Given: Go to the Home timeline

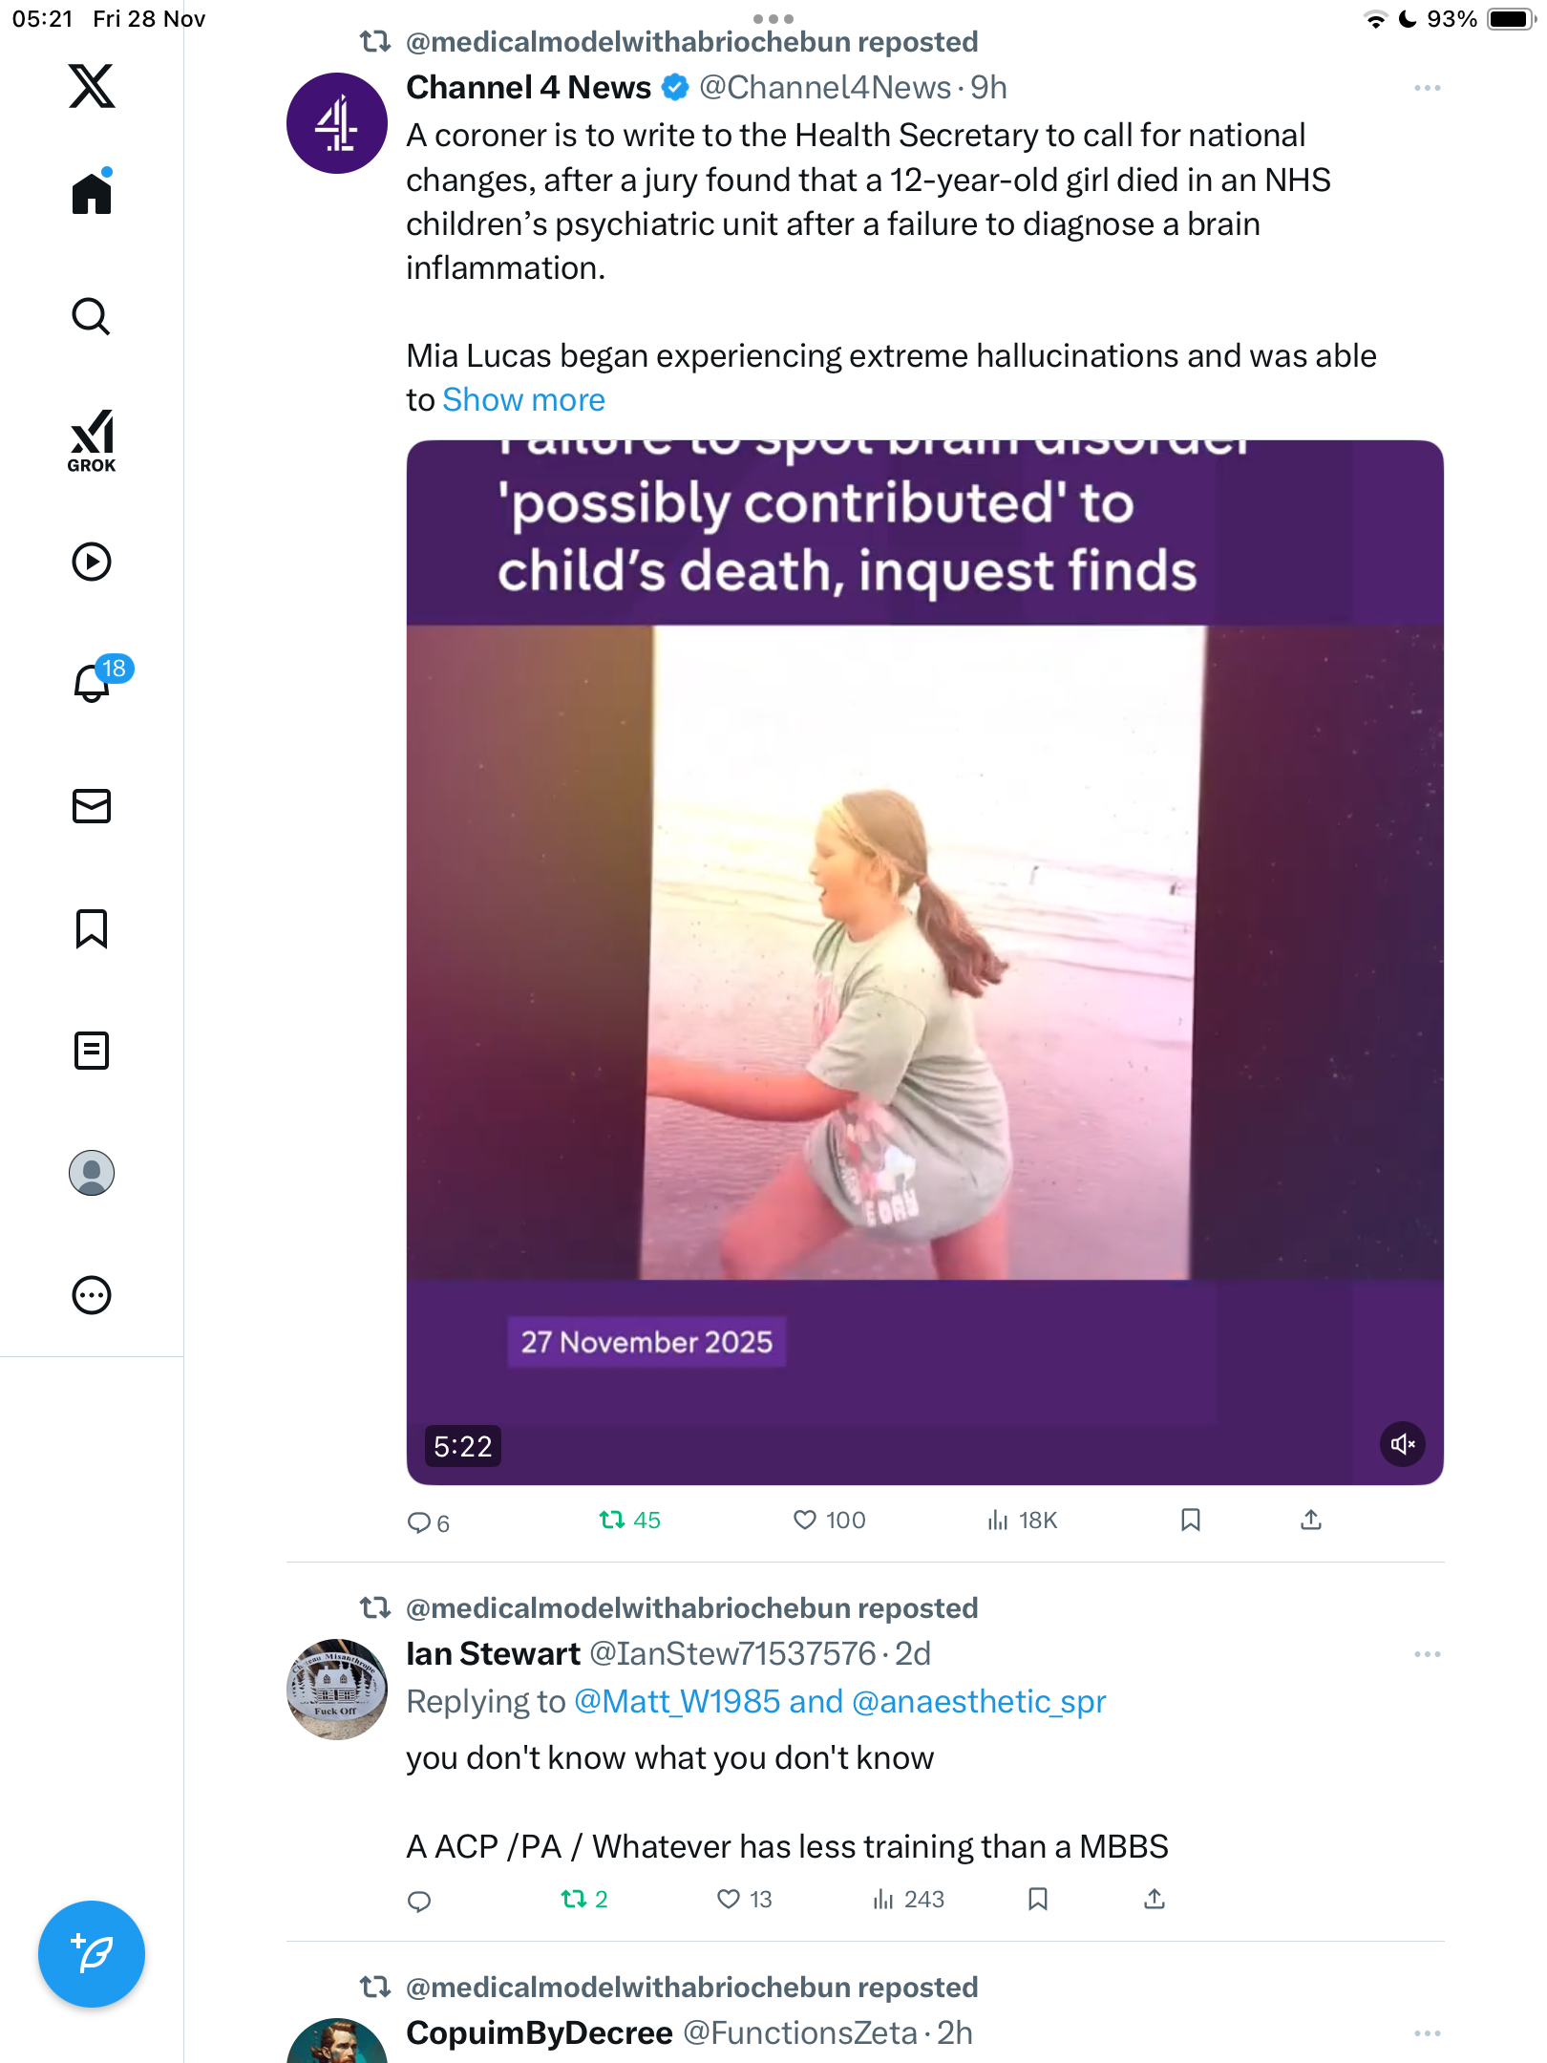Looking at the screenshot, I should click(92, 194).
